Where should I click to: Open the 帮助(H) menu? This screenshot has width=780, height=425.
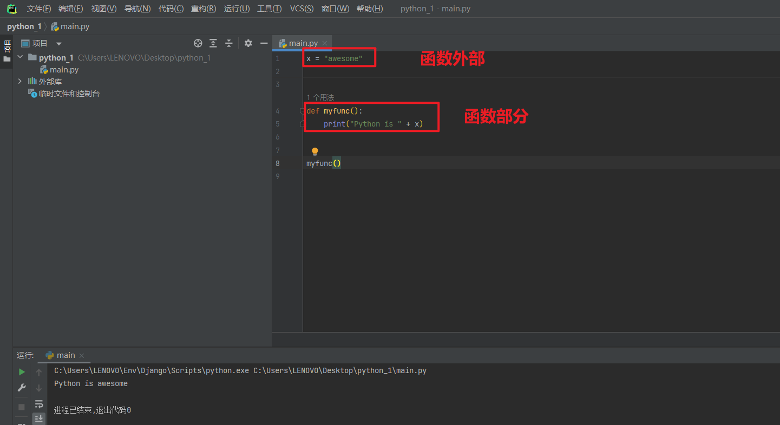point(370,9)
